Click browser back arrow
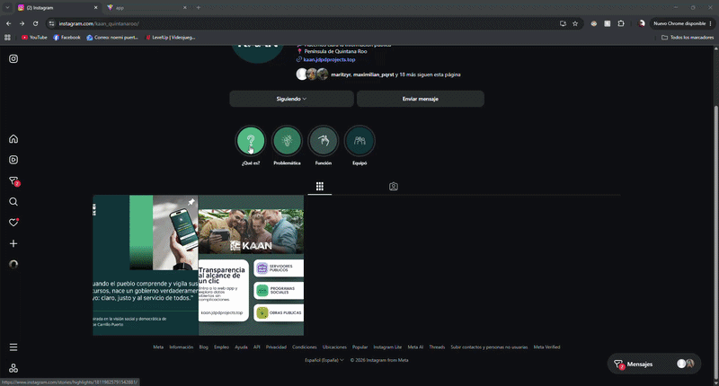 tap(9, 23)
